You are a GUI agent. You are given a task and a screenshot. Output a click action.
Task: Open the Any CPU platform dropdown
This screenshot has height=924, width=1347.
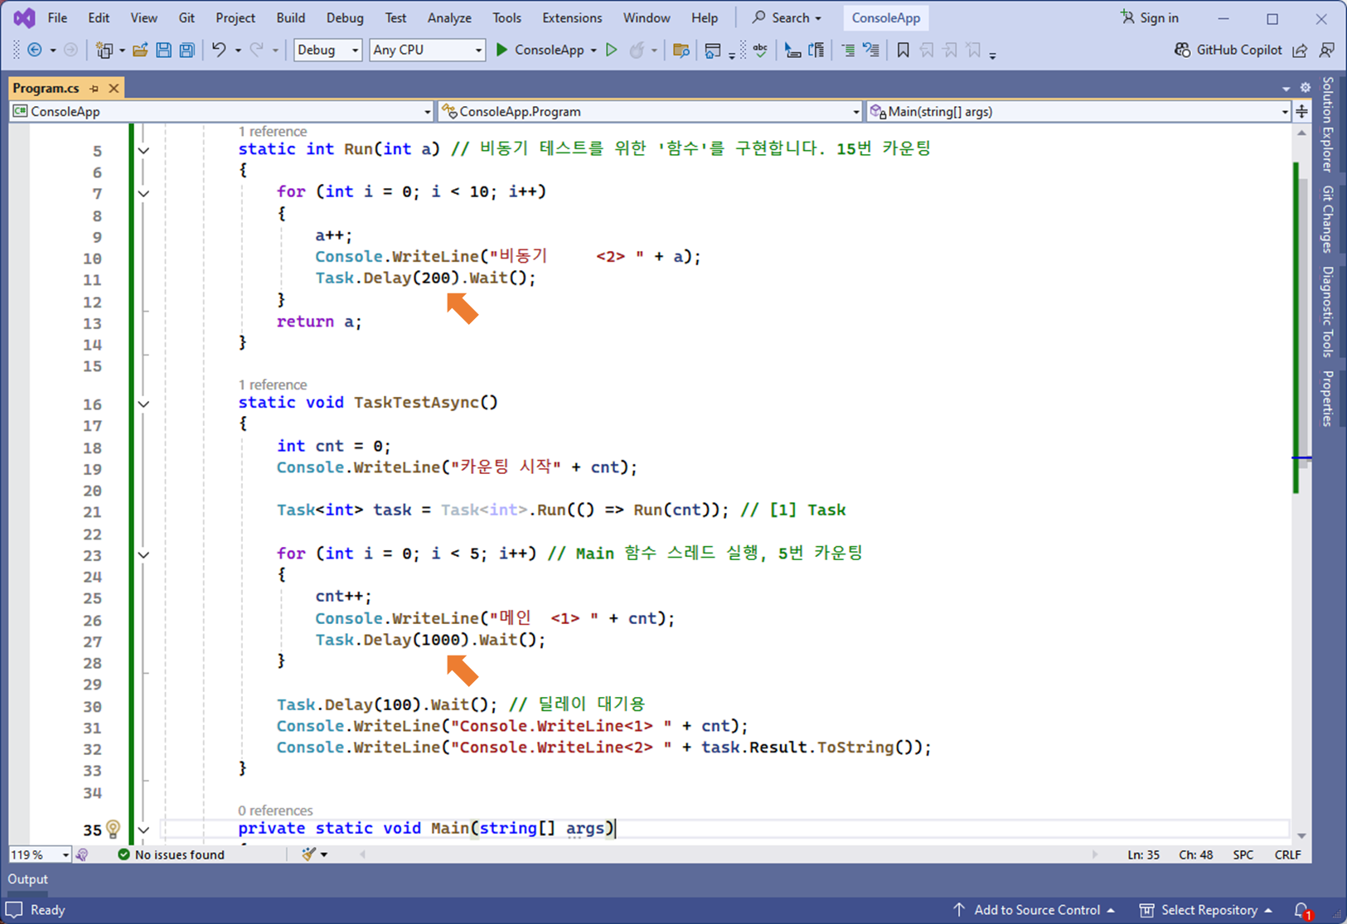(x=427, y=51)
